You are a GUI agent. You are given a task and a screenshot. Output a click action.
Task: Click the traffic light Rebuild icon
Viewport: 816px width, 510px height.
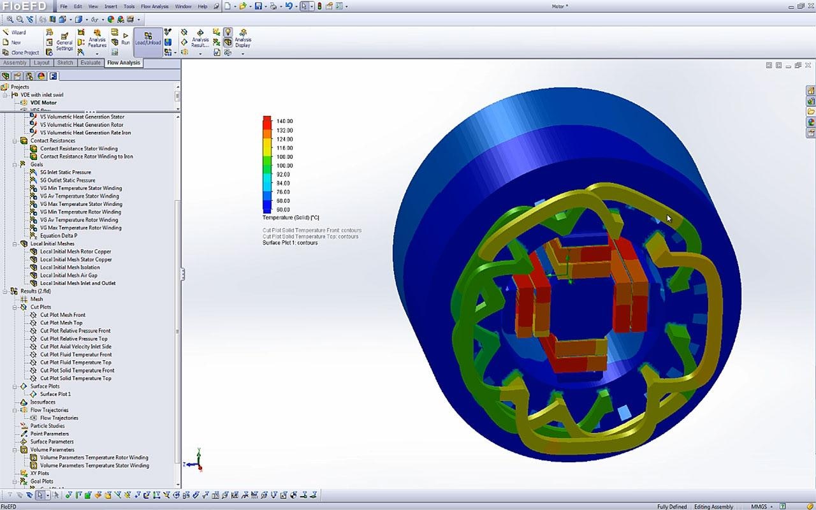pyautogui.click(x=320, y=6)
